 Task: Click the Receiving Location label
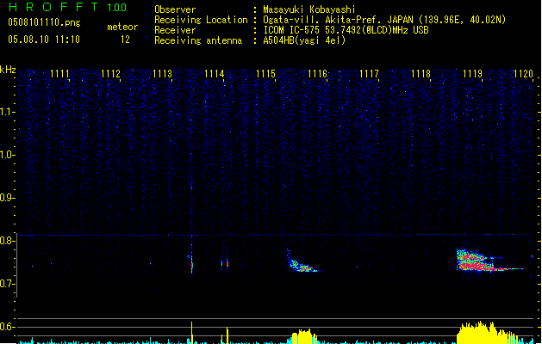(201, 20)
